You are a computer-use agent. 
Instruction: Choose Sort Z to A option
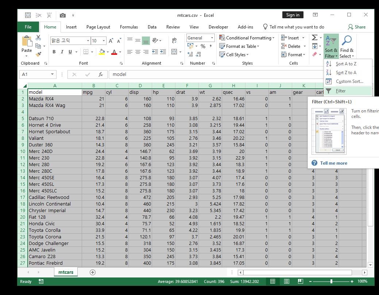click(x=348, y=73)
